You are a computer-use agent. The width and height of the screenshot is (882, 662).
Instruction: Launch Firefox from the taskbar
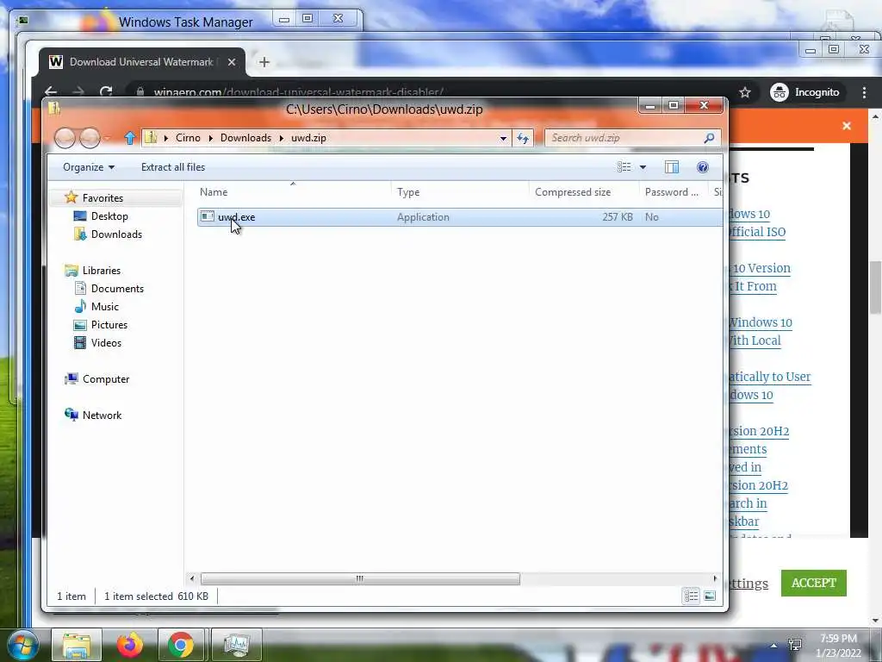click(129, 646)
